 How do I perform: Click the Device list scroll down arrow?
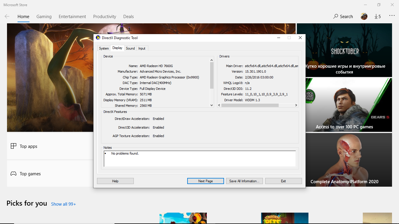[x=212, y=105]
